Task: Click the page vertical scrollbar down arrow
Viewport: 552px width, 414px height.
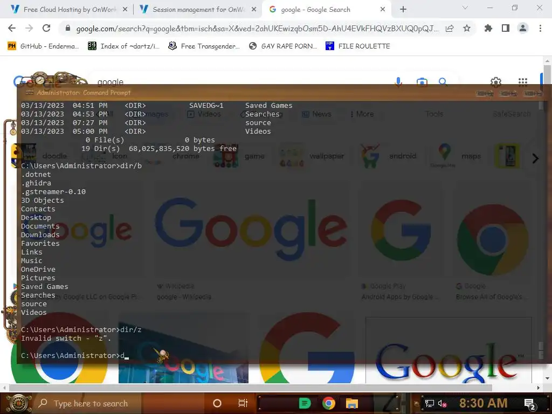Action: tap(548, 378)
